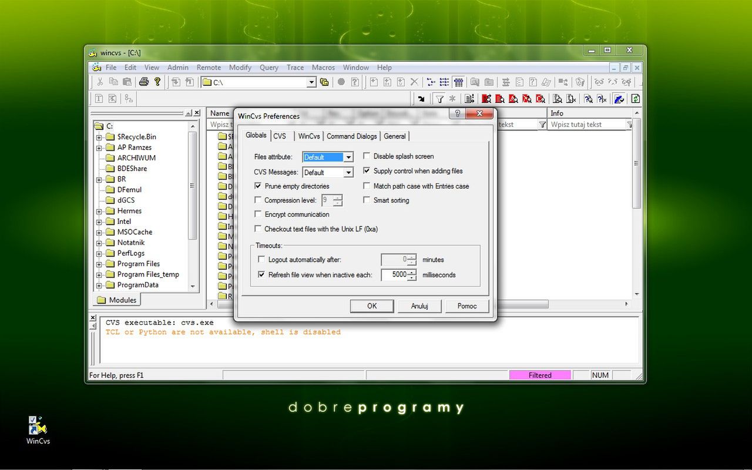Expand the MSOCache folder node
Image resolution: width=752 pixels, height=470 pixels.
99,232
